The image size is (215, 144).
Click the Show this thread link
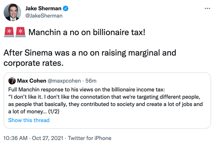29,120
